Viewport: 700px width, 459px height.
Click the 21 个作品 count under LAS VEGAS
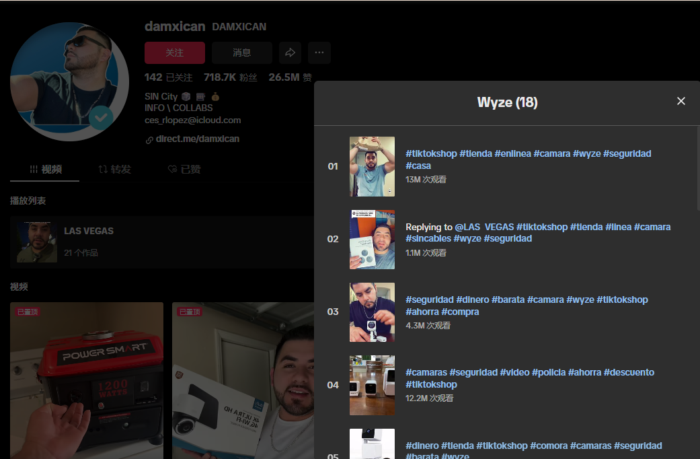pyautogui.click(x=81, y=253)
